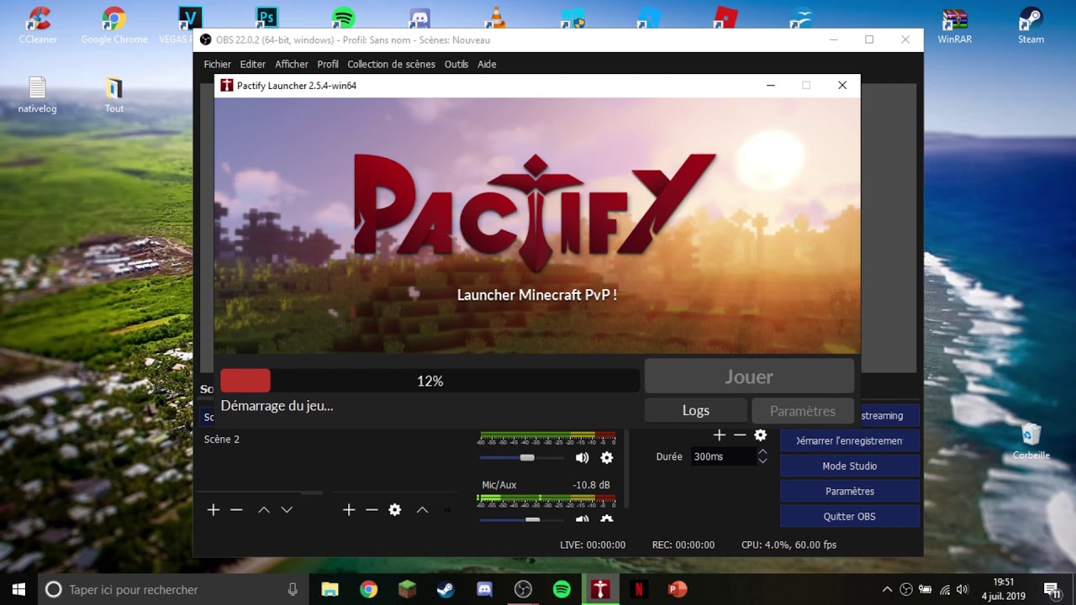The width and height of the screenshot is (1076, 605).
Task: Adjust the Mic/Aux volume slider
Action: click(x=521, y=520)
